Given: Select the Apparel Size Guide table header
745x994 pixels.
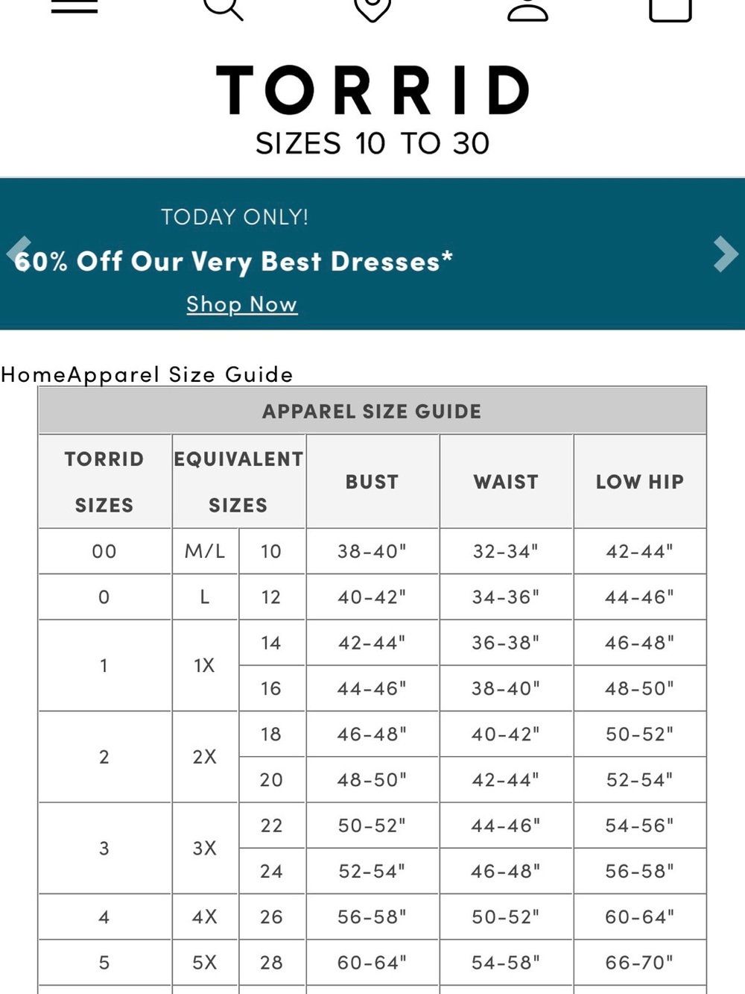Looking at the screenshot, I should pos(372,411).
